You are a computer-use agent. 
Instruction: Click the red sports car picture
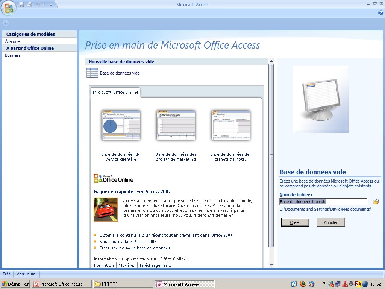[106, 209]
